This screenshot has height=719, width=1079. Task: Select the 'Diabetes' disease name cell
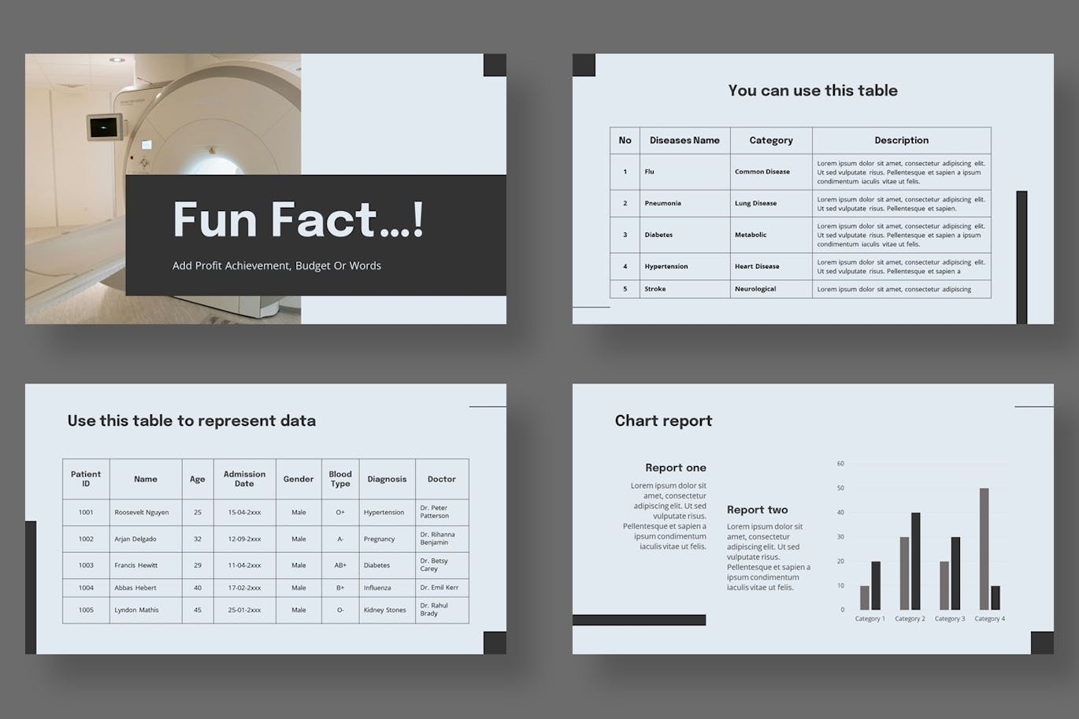[x=684, y=235]
